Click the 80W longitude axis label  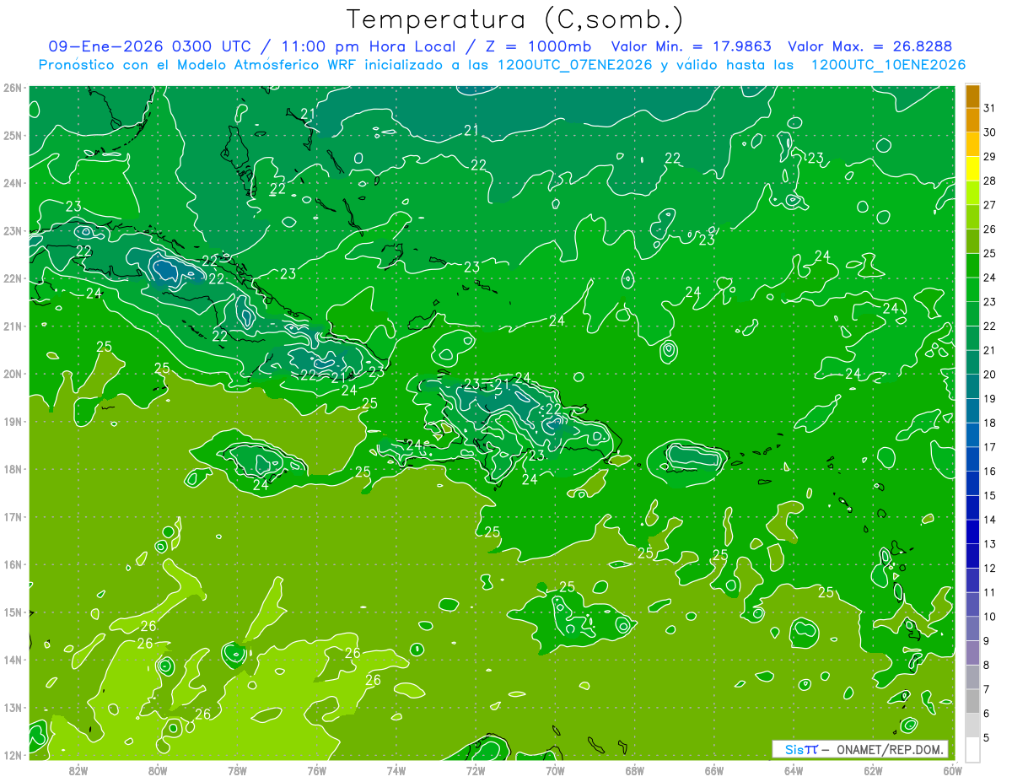(158, 770)
